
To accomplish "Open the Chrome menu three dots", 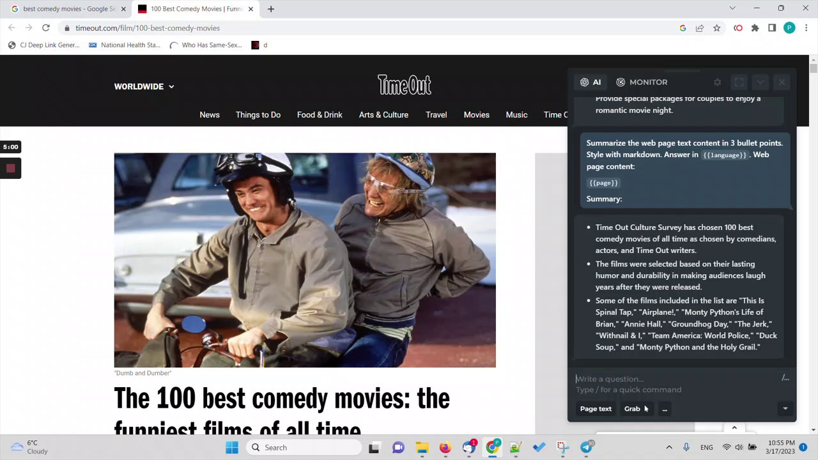I will click(806, 28).
